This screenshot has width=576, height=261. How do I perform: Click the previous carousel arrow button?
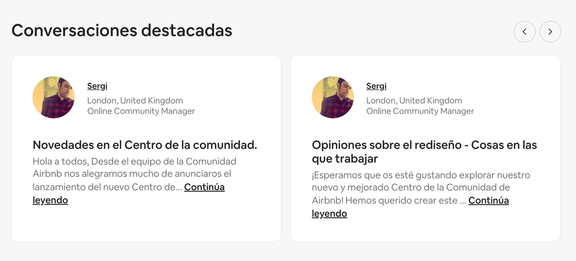click(x=524, y=32)
